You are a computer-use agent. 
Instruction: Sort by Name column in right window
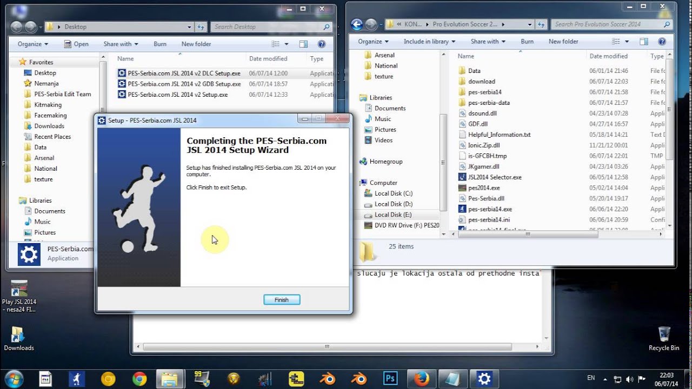coord(466,56)
